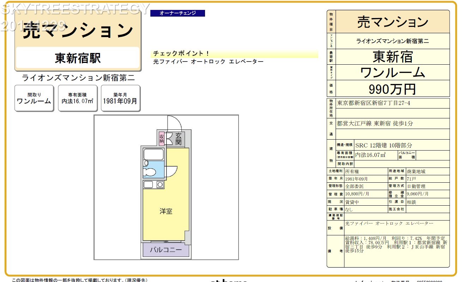Click the bathtub symbol in the floor plan

pos(154,154)
